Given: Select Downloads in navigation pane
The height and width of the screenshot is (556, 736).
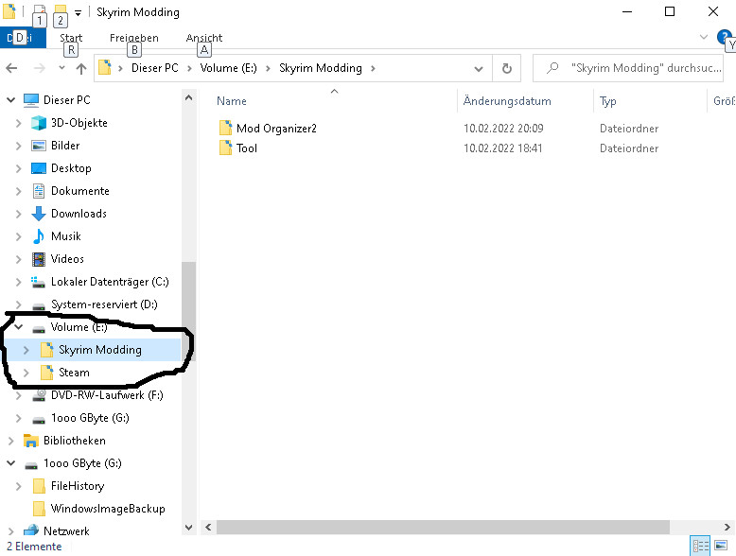Looking at the screenshot, I should (79, 214).
